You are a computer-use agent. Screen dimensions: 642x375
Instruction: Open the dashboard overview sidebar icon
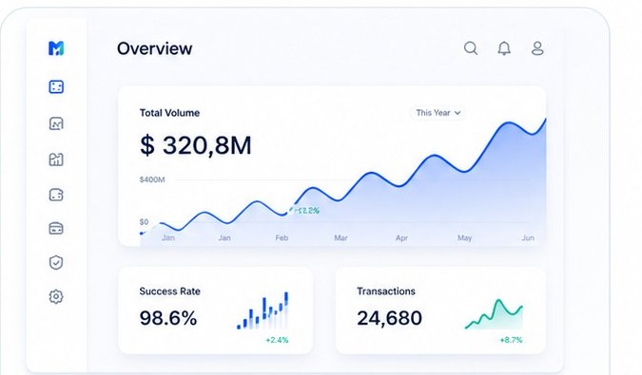coord(56,86)
